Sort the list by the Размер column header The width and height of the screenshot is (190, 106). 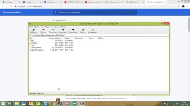pos(51,38)
